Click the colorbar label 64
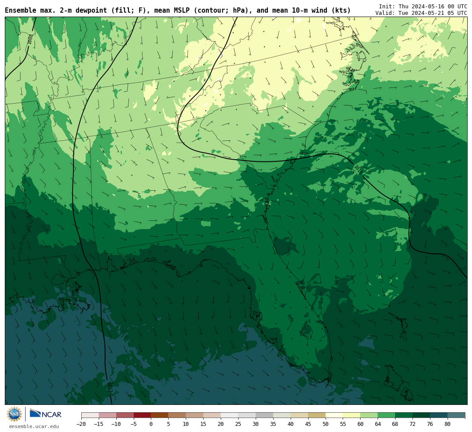 tap(378, 424)
